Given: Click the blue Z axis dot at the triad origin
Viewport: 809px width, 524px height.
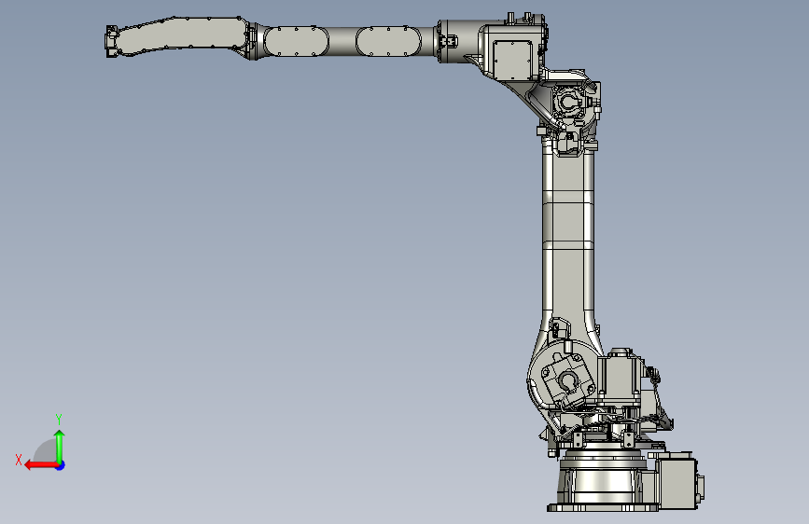Looking at the screenshot, I should click(x=61, y=465).
